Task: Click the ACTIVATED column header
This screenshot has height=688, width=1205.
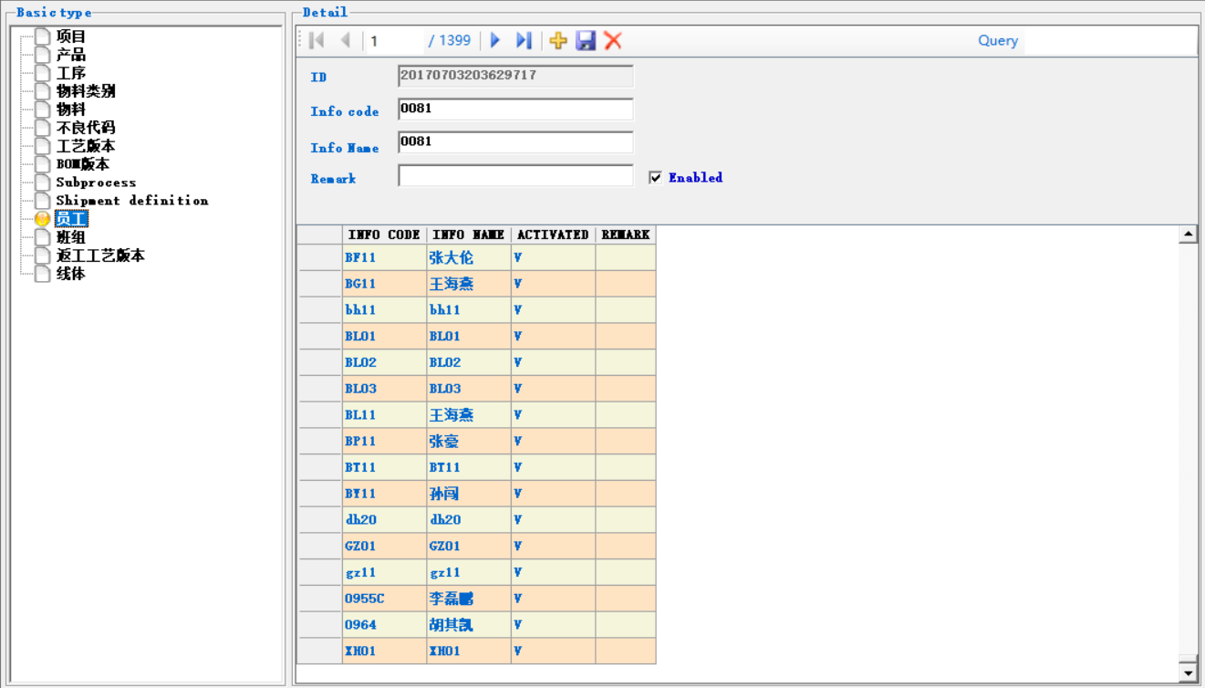Action: 553,235
